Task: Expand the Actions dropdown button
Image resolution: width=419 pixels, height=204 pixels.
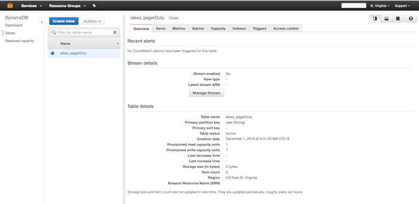Action: coord(92,21)
